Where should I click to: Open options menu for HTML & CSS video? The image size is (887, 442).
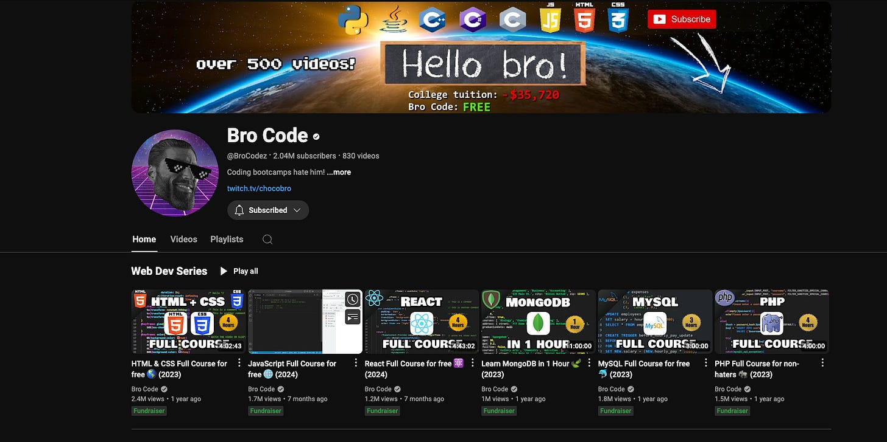click(x=239, y=363)
